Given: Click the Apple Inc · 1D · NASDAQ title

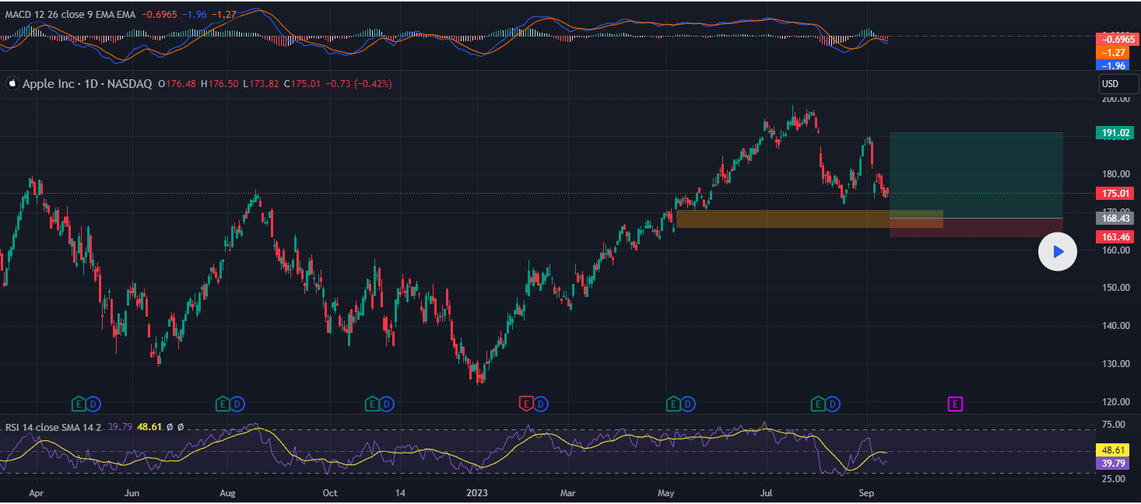Looking at the screenshot, I should coord(86,84).
